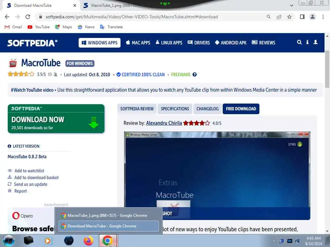The width and height of the screenshot is (330, 247).
Task: Reload the Softpedia page
Action: tap(28, 17)
